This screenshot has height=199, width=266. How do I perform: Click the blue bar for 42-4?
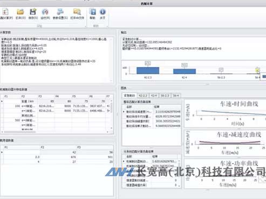pos(185,72)
